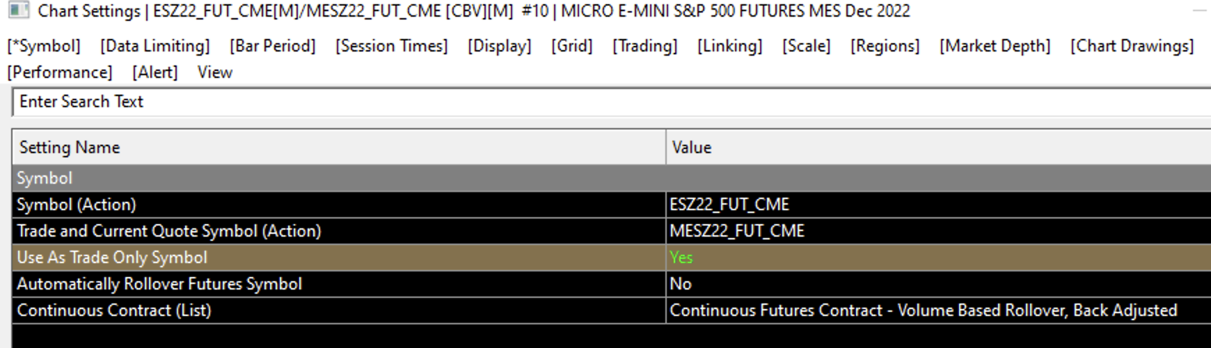Open the Continuous Contract list value

pyautogui.click(x=923, y=310)
